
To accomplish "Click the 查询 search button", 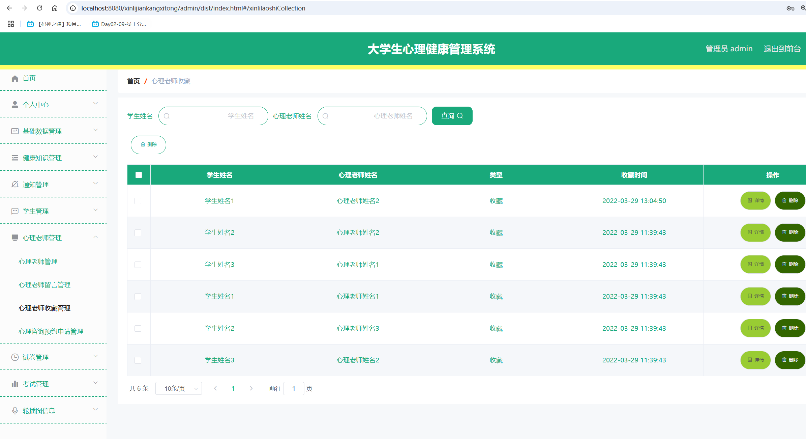I will point(452,116).
